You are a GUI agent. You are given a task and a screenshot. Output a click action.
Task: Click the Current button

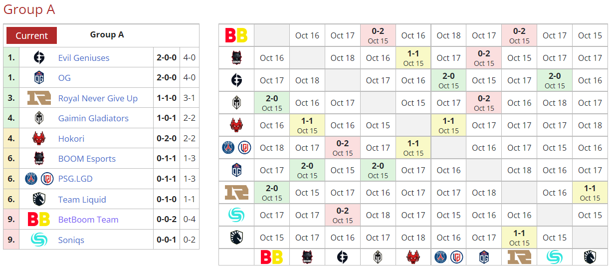click(x=31, y=35)
